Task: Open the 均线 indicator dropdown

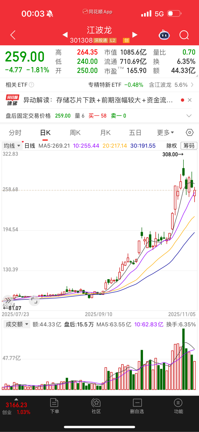Action: pyautogui.click(x=12, y=146)
